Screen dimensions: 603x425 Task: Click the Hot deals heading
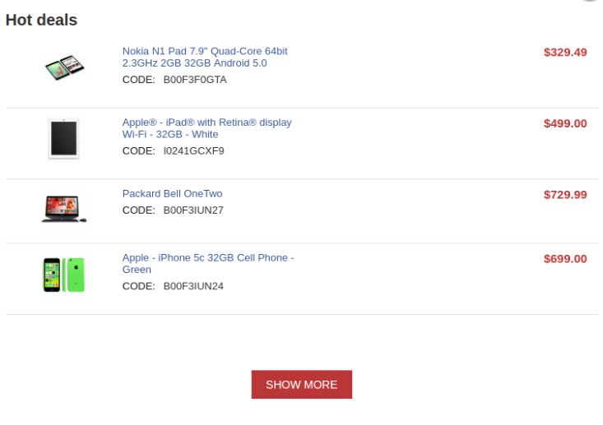pos(41,21)
